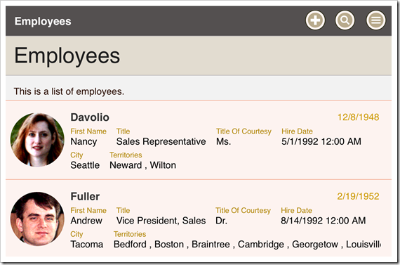Image resolution: width=400 pixels, height=265 pixels.
Task: Click the 2/19/1952 birth date
Action: [358, 197]
